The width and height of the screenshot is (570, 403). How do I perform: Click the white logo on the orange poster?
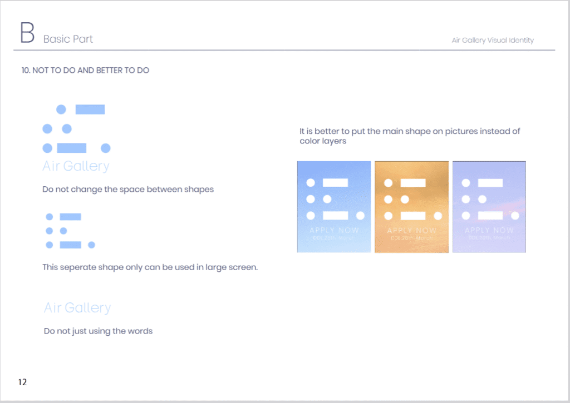[x=412, y=199]
